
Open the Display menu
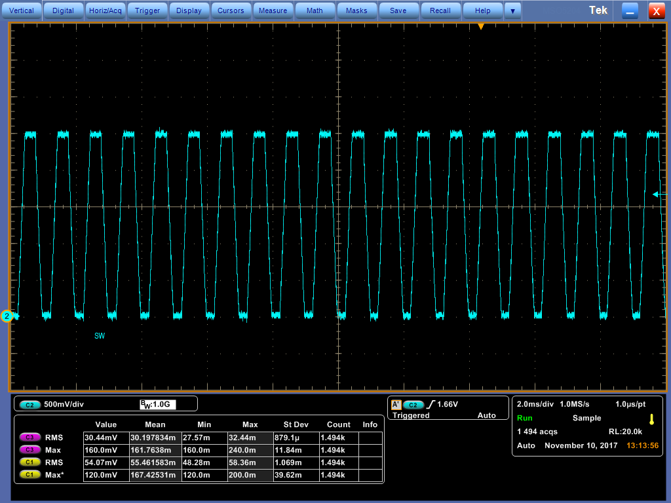(x=189, y=10)
